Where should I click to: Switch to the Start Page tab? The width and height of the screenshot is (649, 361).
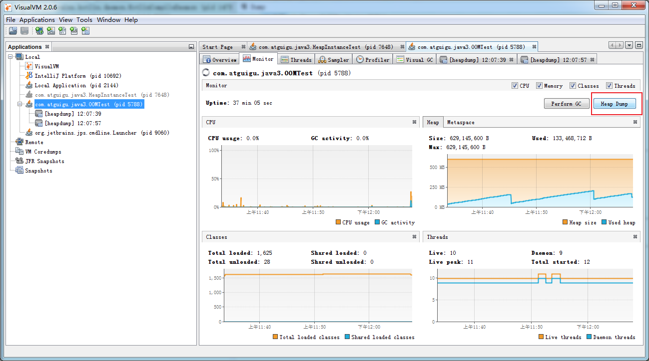(223, 47)
